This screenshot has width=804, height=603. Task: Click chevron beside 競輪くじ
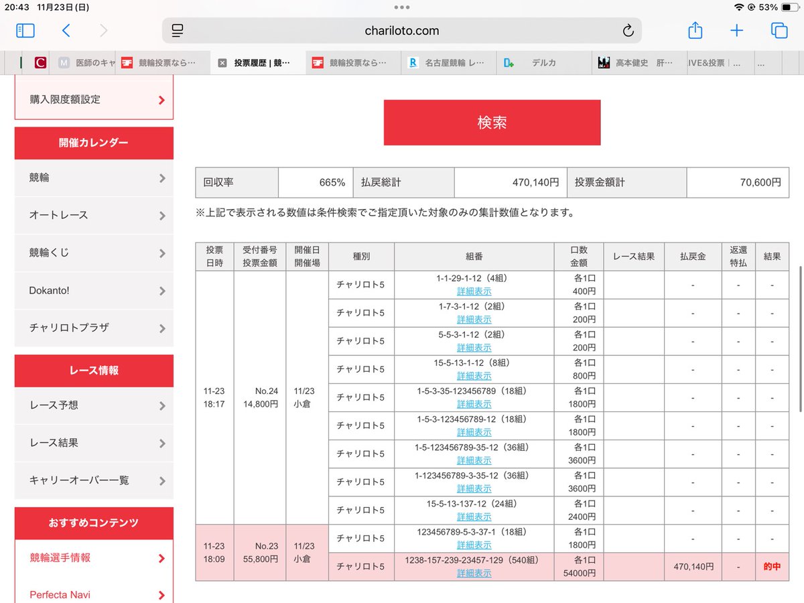pos(162,253)
